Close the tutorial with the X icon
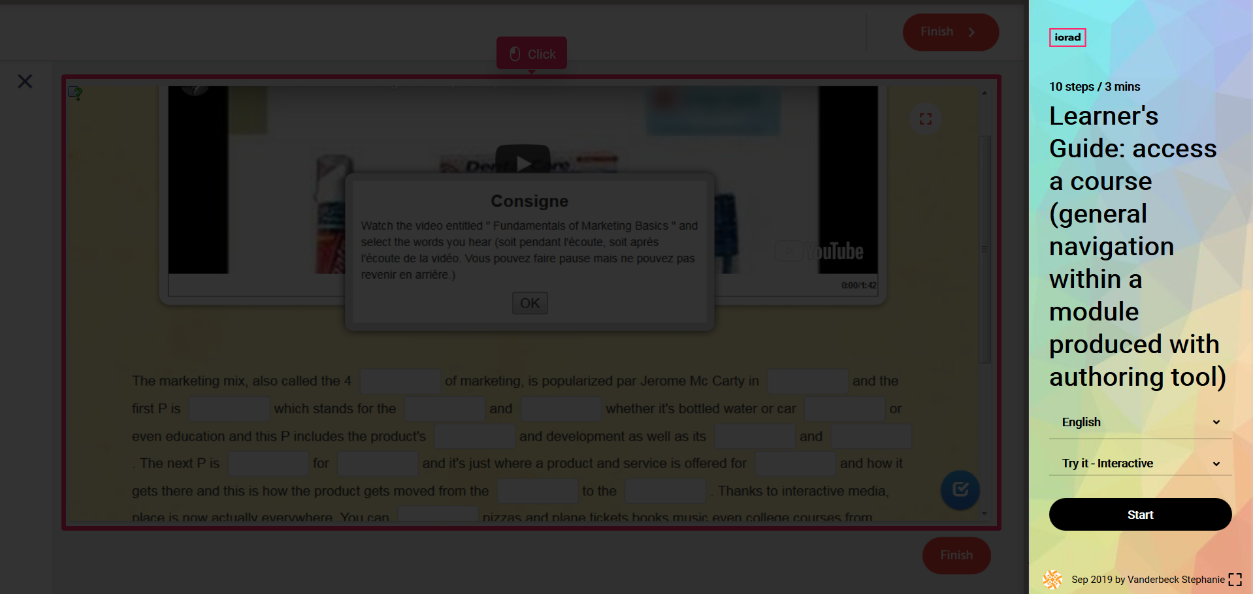The width and height of the screenshot is (1253, 594). [x=25, y=82]
